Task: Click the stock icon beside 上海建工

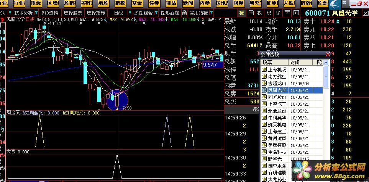Action: click(264, 131)
